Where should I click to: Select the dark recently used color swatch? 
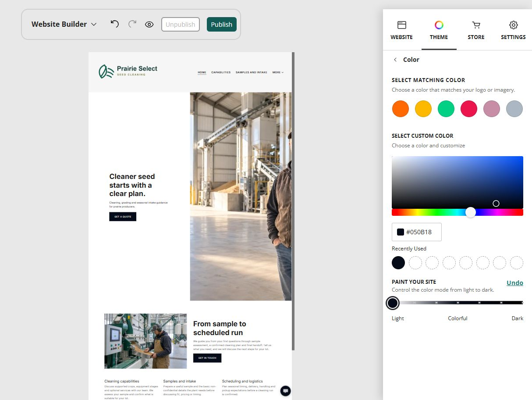click(398, 263)
